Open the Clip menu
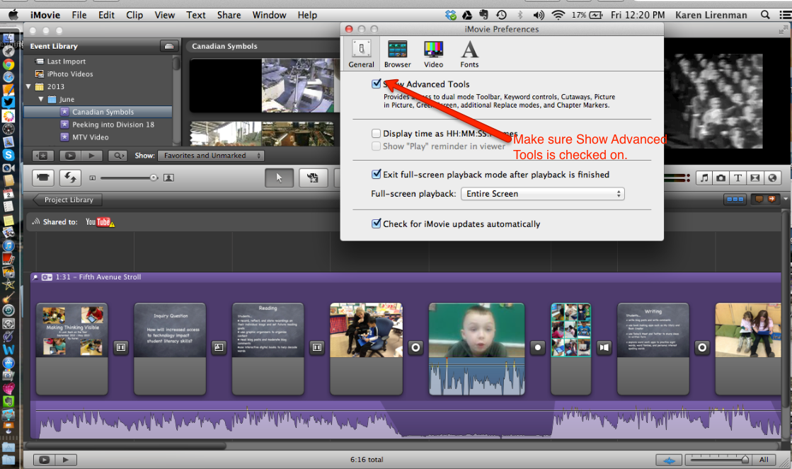 [134, 15]
